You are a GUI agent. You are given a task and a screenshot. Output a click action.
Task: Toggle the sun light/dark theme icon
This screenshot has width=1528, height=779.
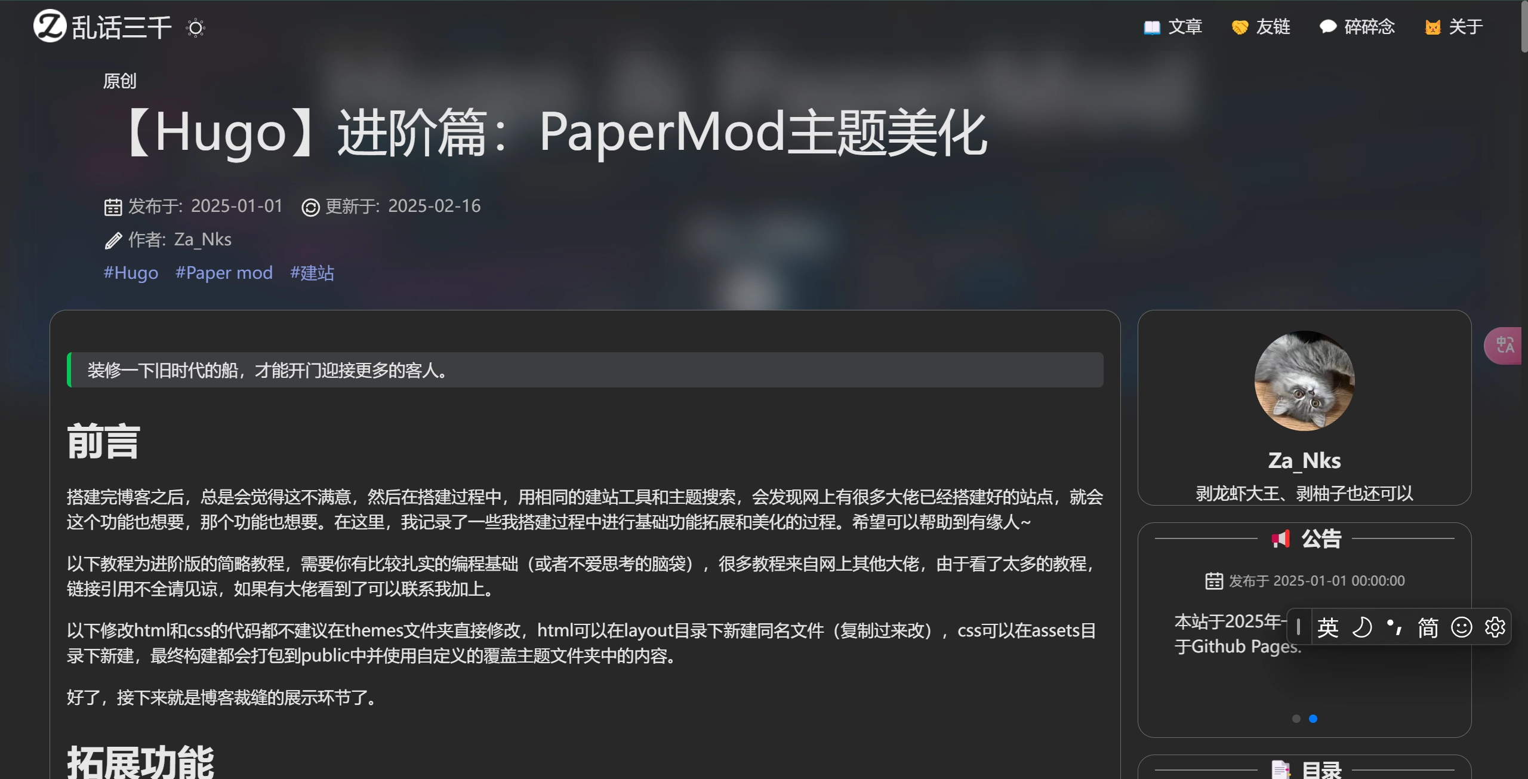point(195,27)
